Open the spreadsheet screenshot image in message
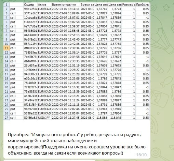174x161 pixels. click(77, 61)
